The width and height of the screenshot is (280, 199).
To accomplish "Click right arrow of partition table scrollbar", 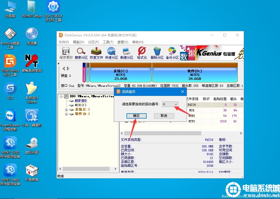I will (x=241, y=133).
